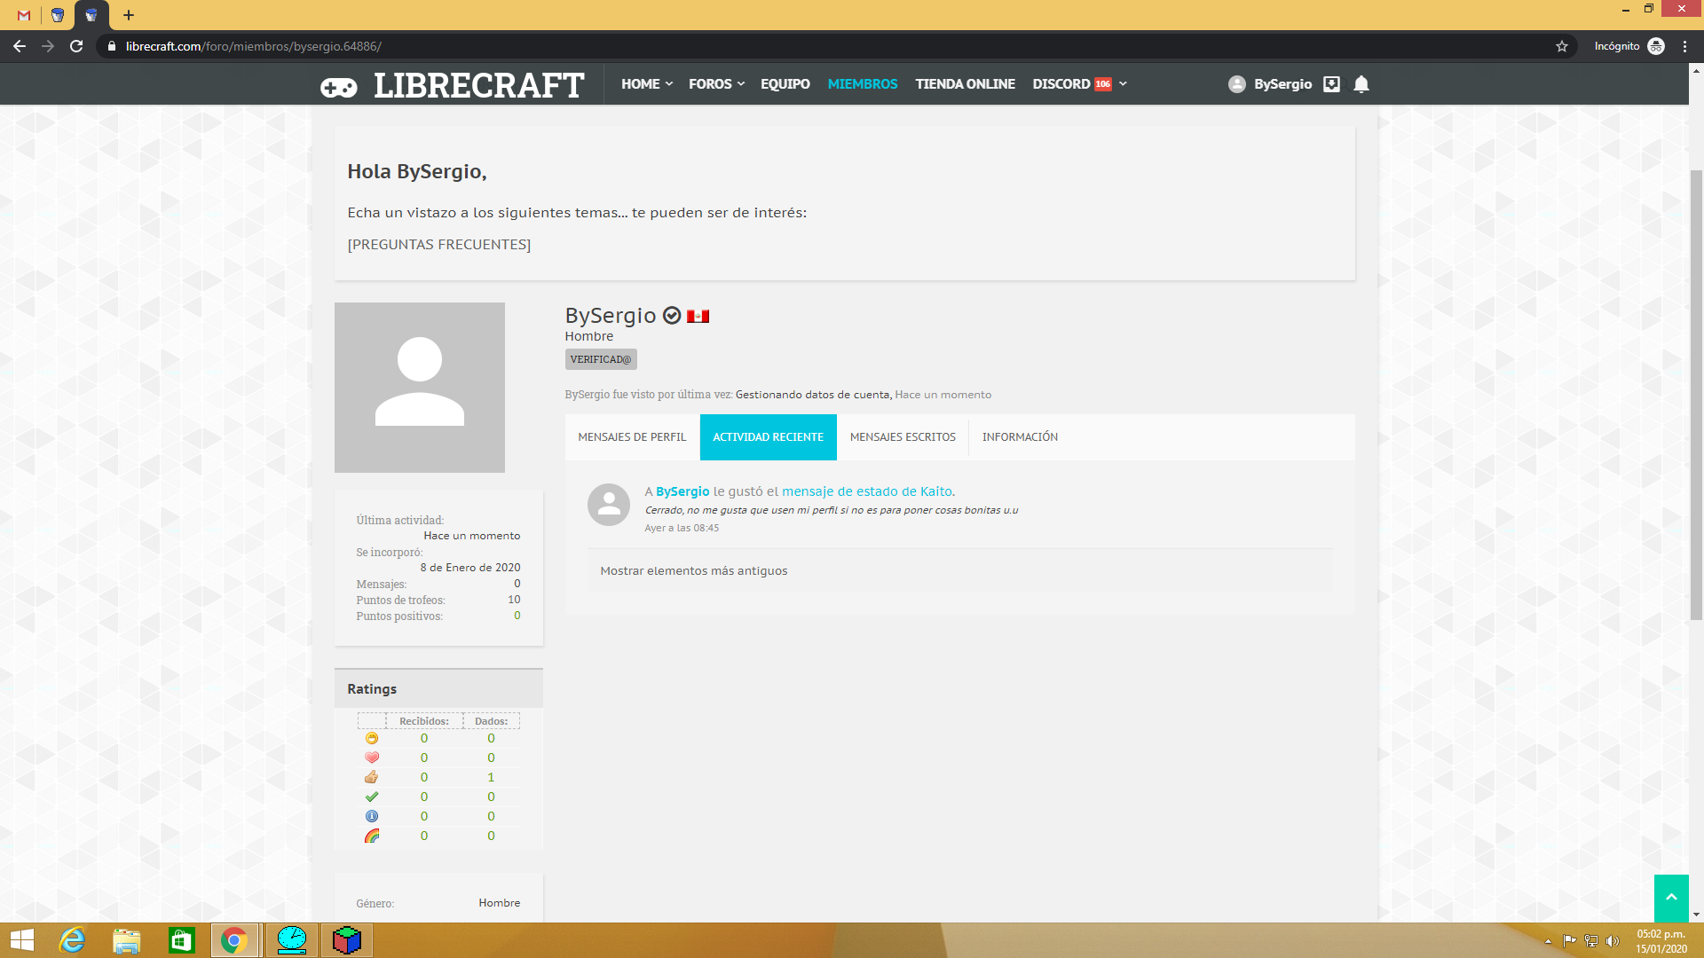Click the scroll-to-top arrow button

1670,898
